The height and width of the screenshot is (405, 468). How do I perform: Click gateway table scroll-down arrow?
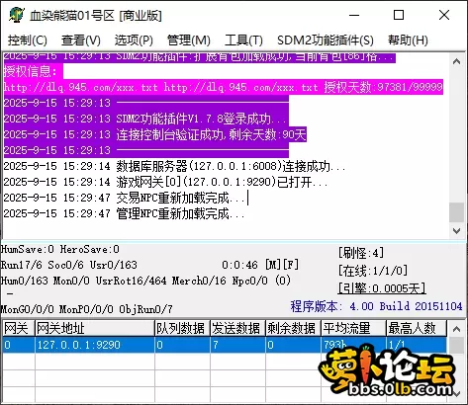click(x=457, y=393)
